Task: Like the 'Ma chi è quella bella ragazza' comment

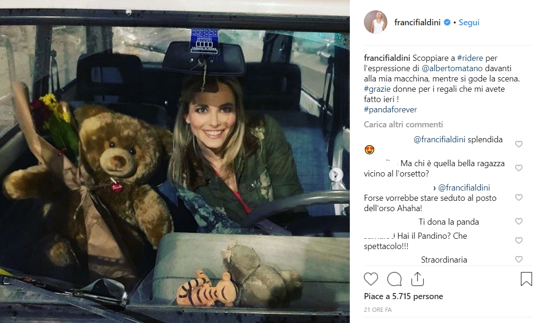Action: (519, 168)
